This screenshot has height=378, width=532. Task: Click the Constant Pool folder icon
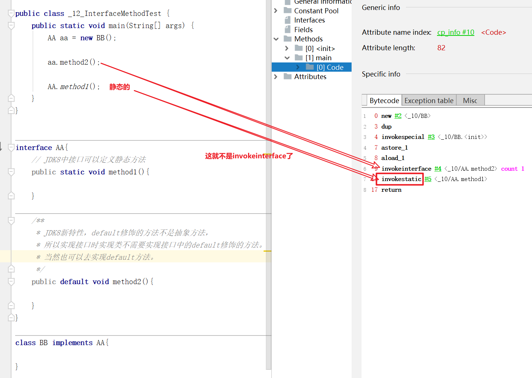[x=288, y=10]
